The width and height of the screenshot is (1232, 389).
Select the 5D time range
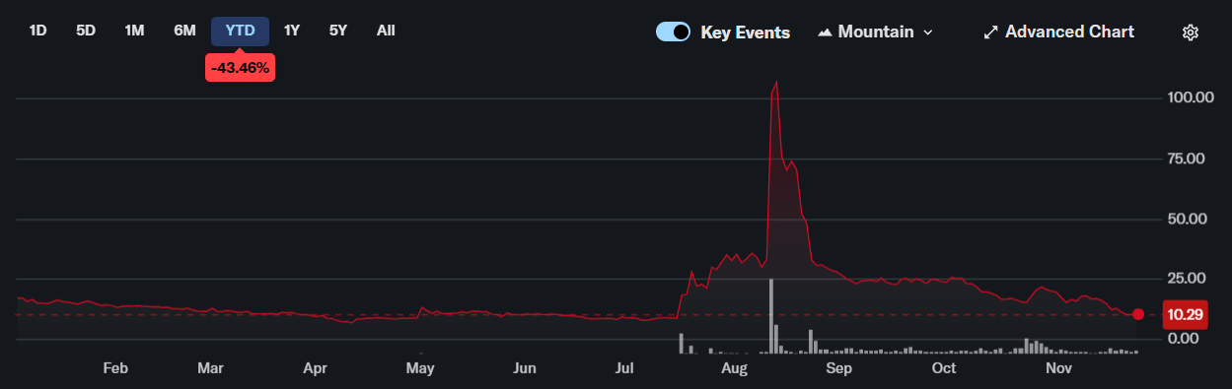pos(86,31)
